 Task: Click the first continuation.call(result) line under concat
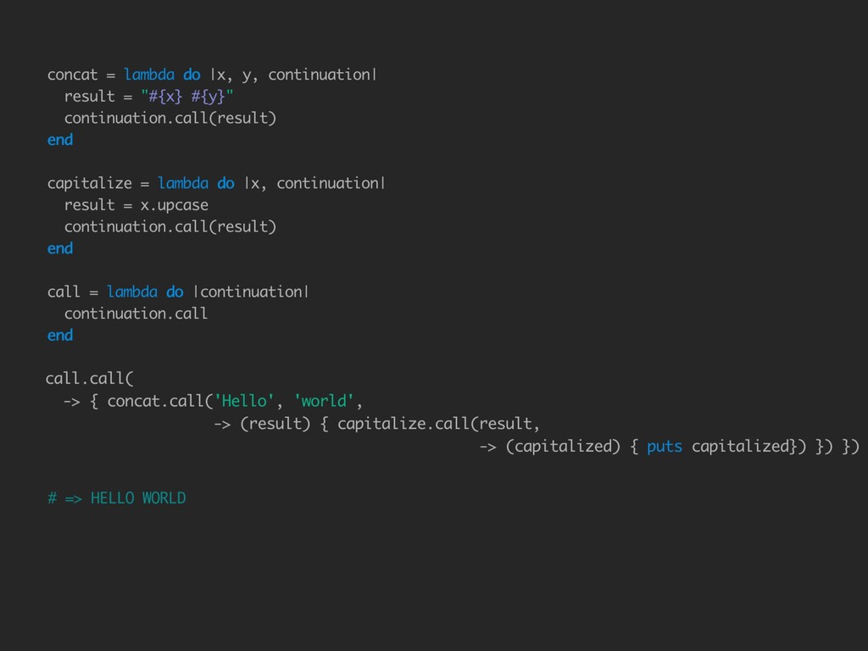(x=170, y=119)
